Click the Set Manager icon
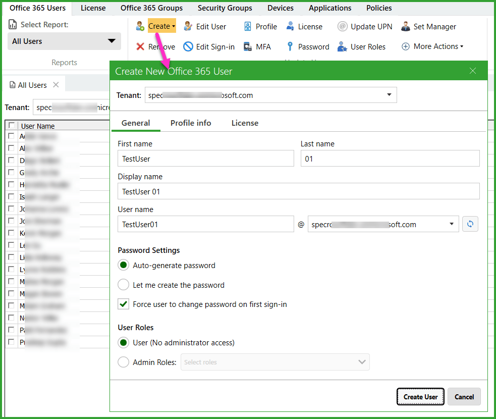 tap(406, 27)
